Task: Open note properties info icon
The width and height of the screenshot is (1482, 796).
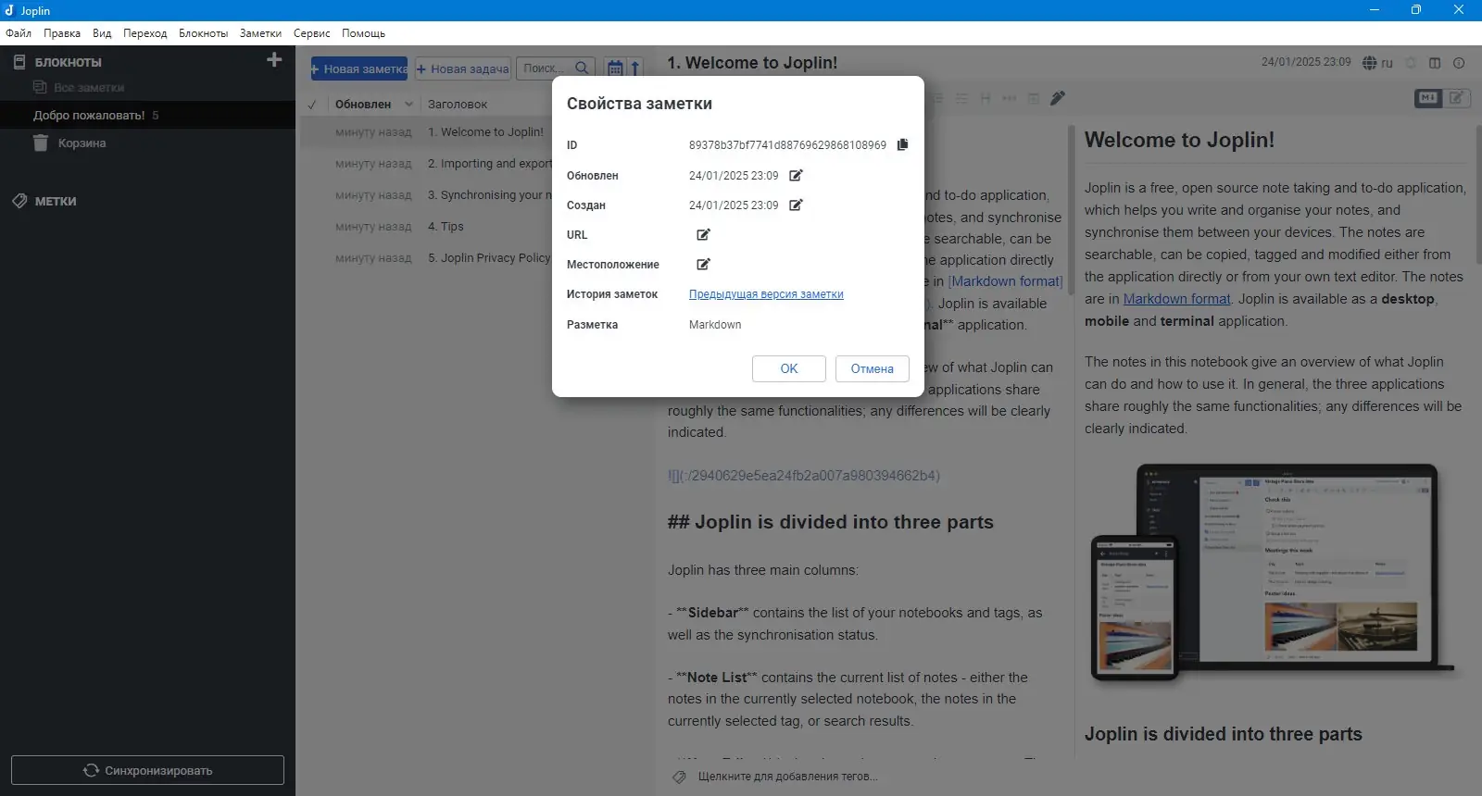Action: [1459, 63]
